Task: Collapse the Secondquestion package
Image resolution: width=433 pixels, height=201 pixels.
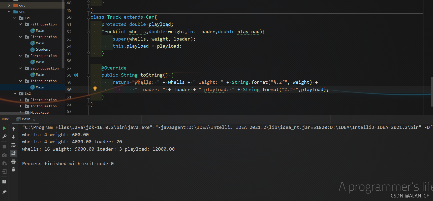Action: coord(20,68)
